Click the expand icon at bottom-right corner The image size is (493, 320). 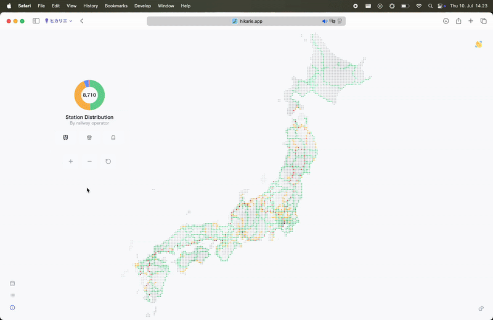[x=481, y=308]
